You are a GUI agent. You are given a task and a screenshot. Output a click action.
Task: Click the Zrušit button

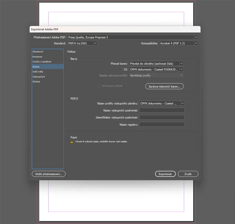click(188, 174)
